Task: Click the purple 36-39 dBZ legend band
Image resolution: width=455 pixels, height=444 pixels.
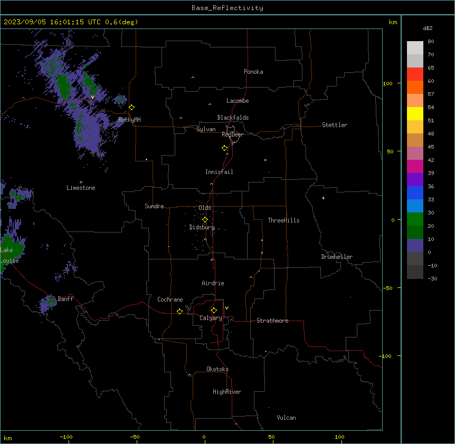Action: point(415,180)
